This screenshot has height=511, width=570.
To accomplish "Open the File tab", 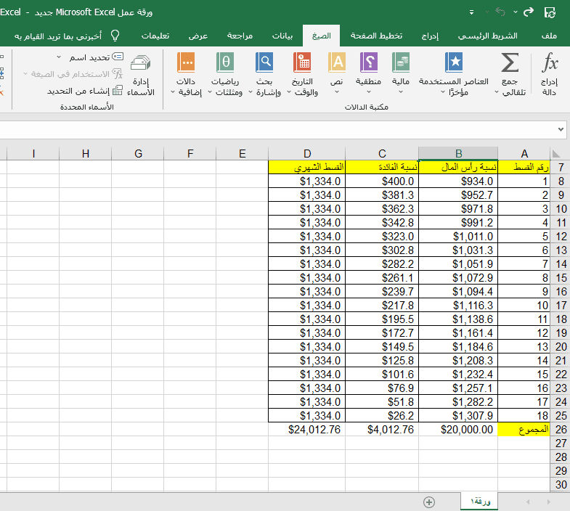I will tap(549, 36).
